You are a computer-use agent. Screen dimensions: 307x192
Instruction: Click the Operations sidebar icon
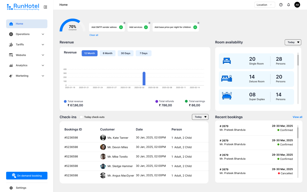[x=11, y=34]
